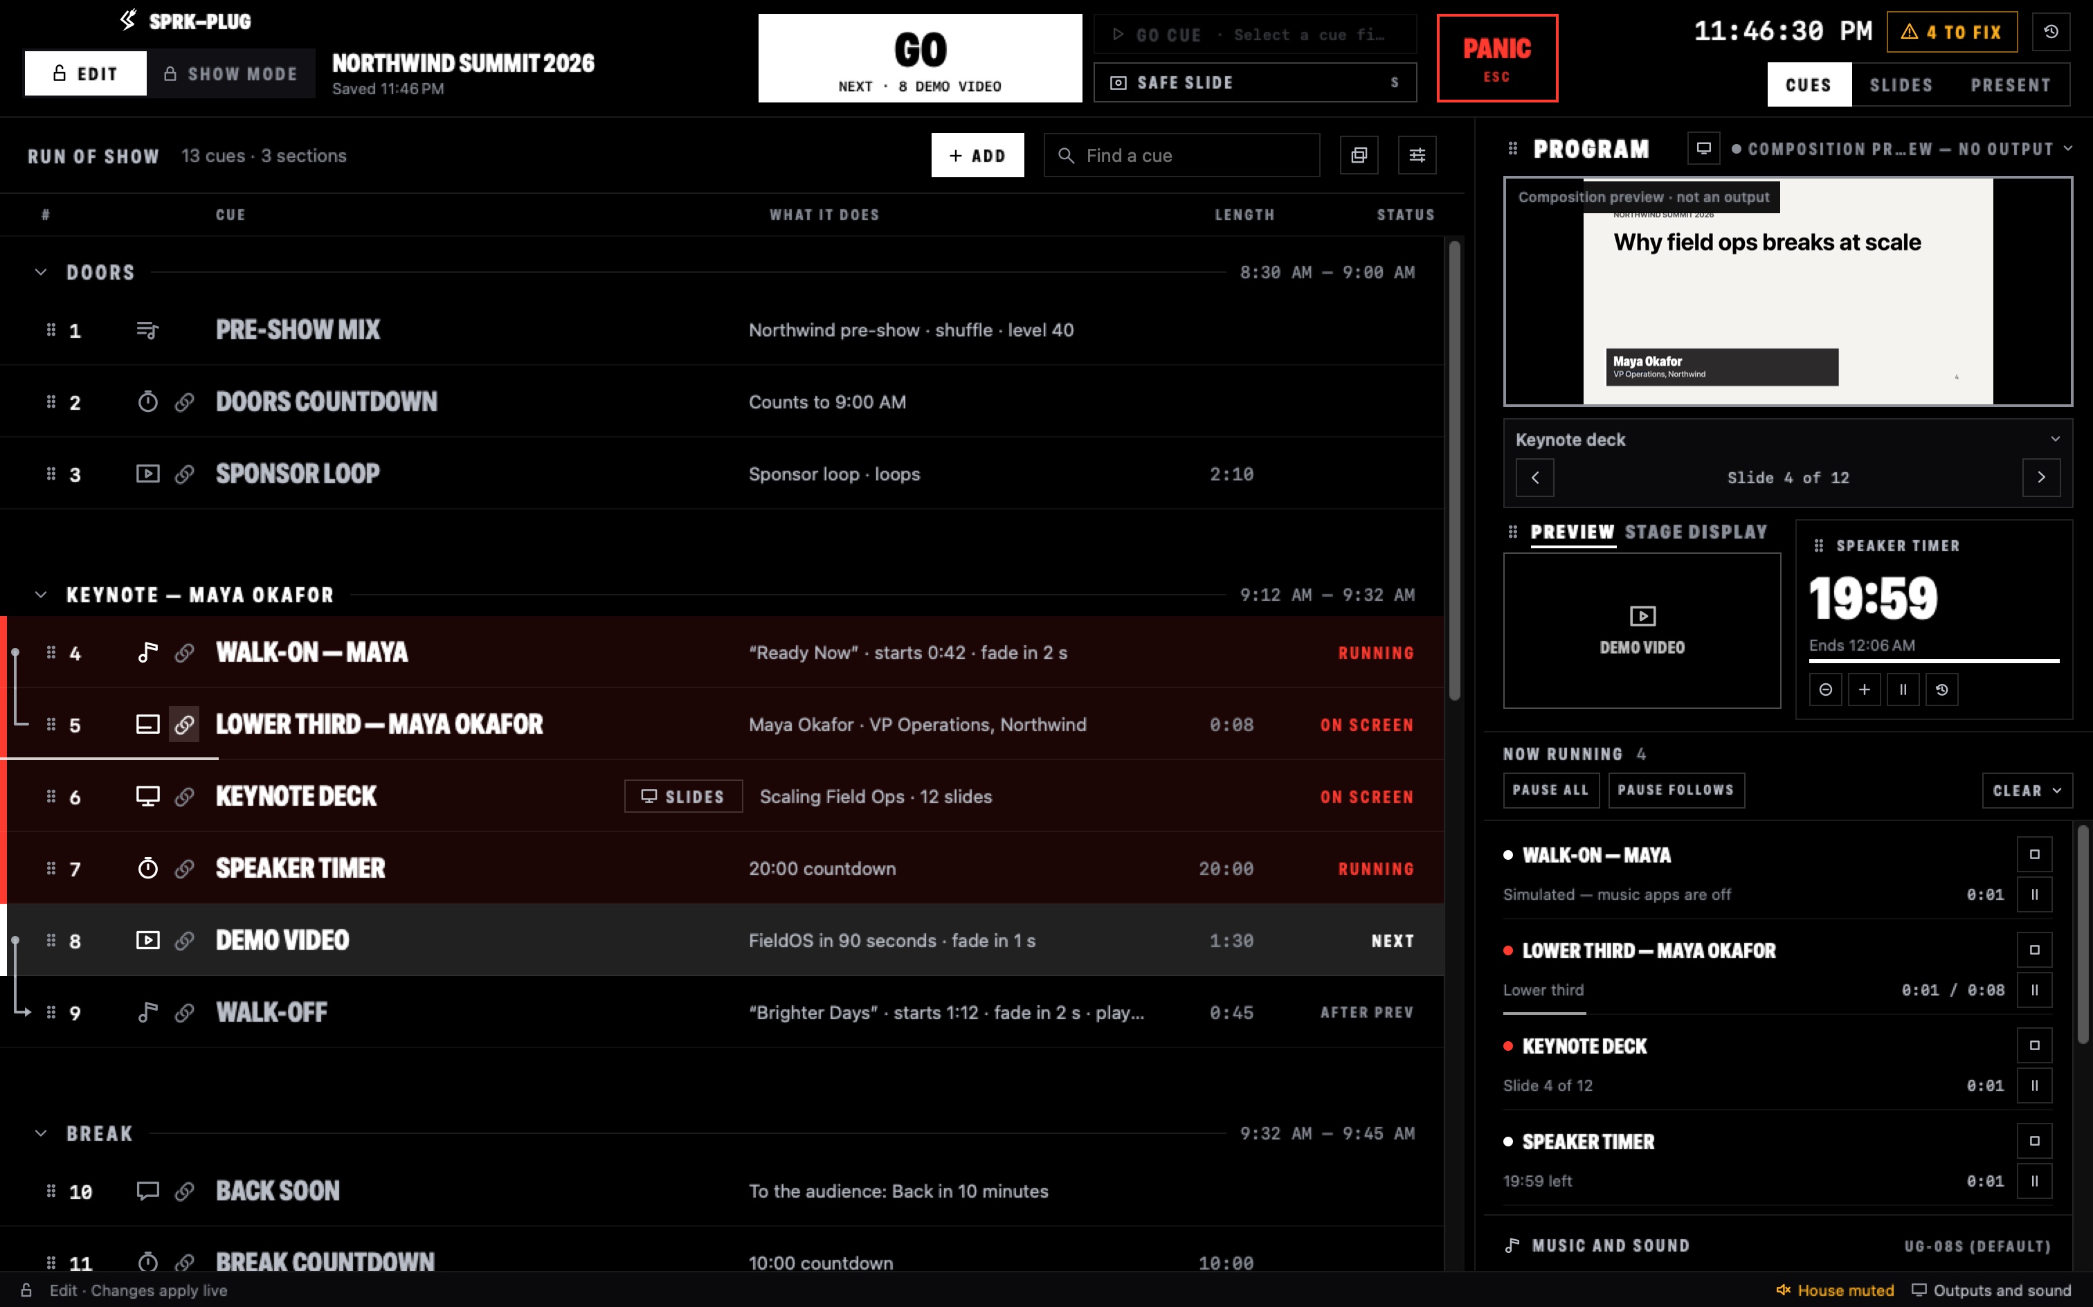Subtract time with speaker timer minus icon
2093x1307 pixels.
(x=1825, y=689)
